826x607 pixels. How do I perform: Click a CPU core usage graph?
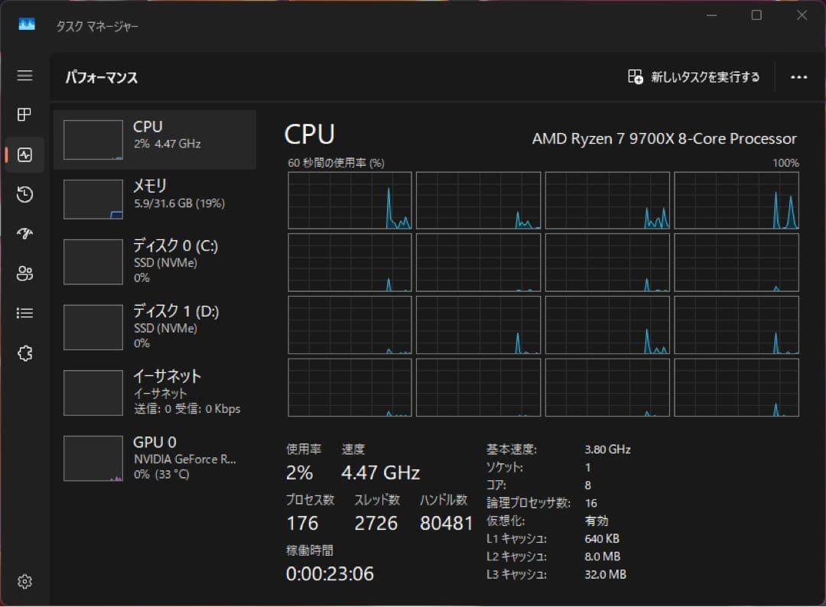coord(350,200)
